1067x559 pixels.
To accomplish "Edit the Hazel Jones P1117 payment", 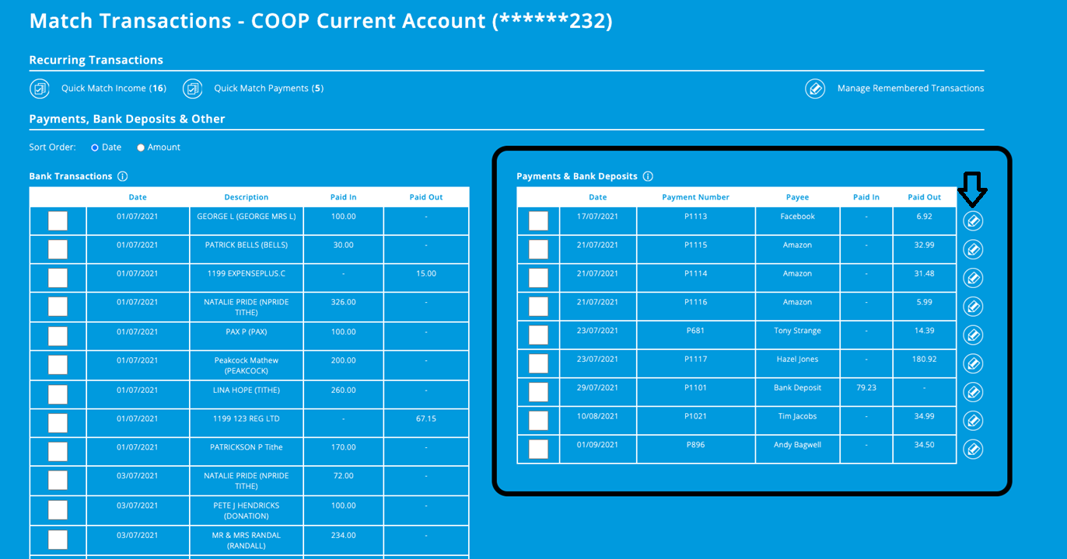I will click(x=973, y=363).
